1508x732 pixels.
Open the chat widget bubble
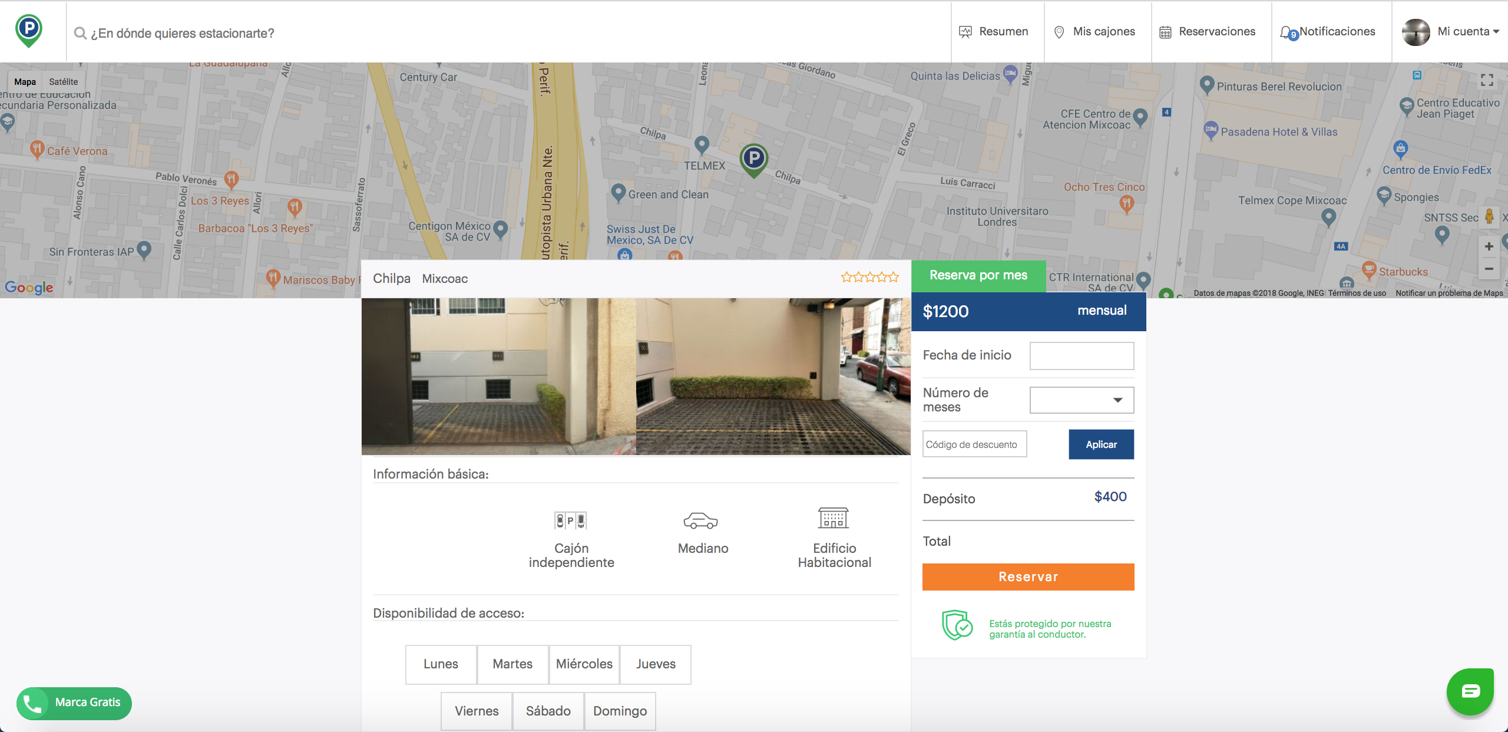tap(1470, 692)
